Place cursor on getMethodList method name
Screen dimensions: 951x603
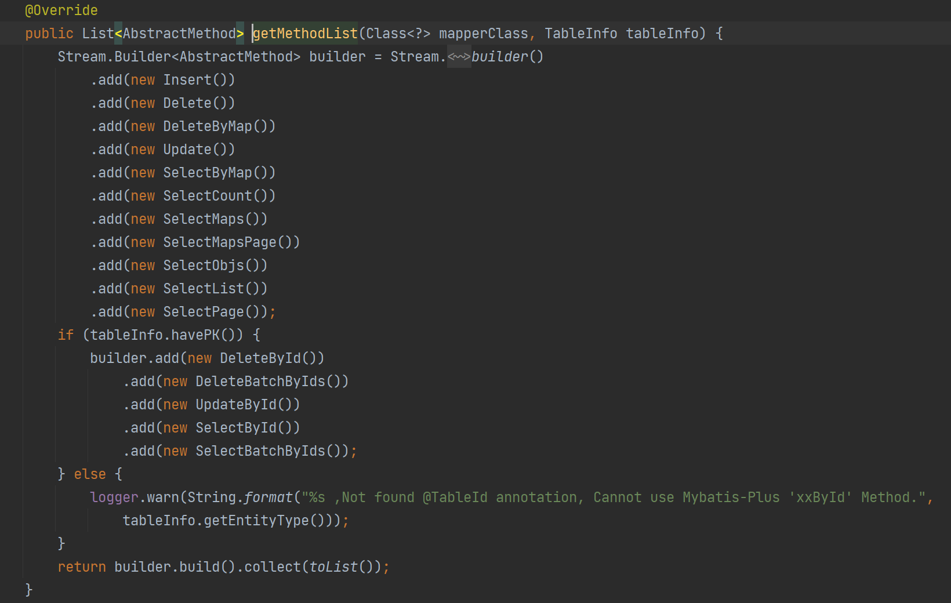(306, 34)
